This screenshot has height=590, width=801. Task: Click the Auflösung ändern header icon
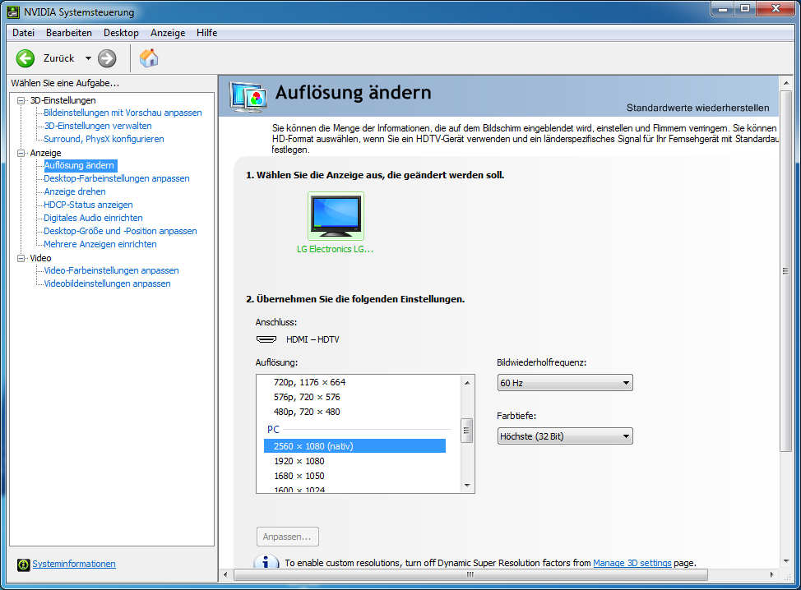click(248, 96)
